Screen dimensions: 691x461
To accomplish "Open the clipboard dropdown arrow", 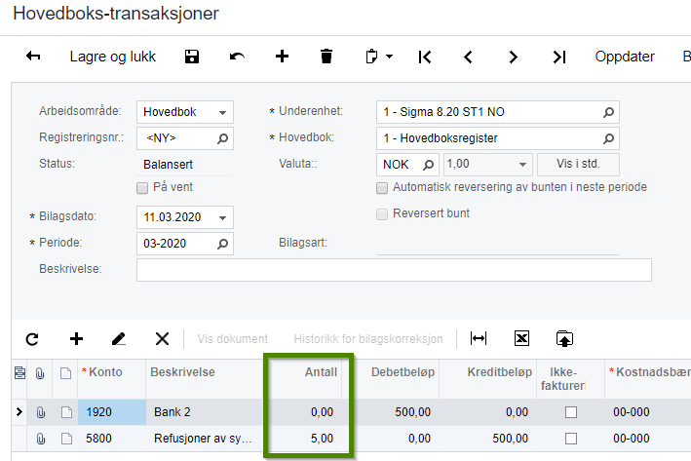I will click(389, 57).
